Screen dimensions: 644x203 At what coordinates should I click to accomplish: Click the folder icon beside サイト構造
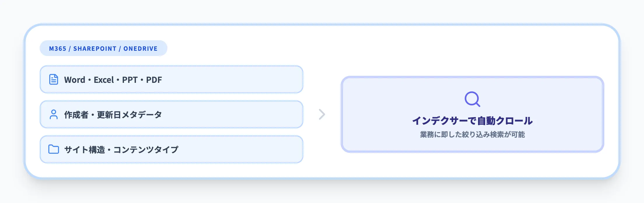54,149
